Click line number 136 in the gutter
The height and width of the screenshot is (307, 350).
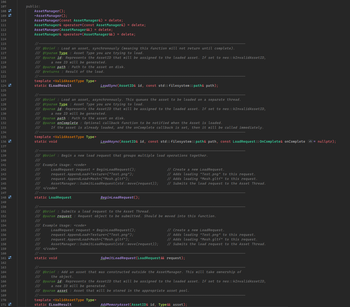tap(3, 142)
